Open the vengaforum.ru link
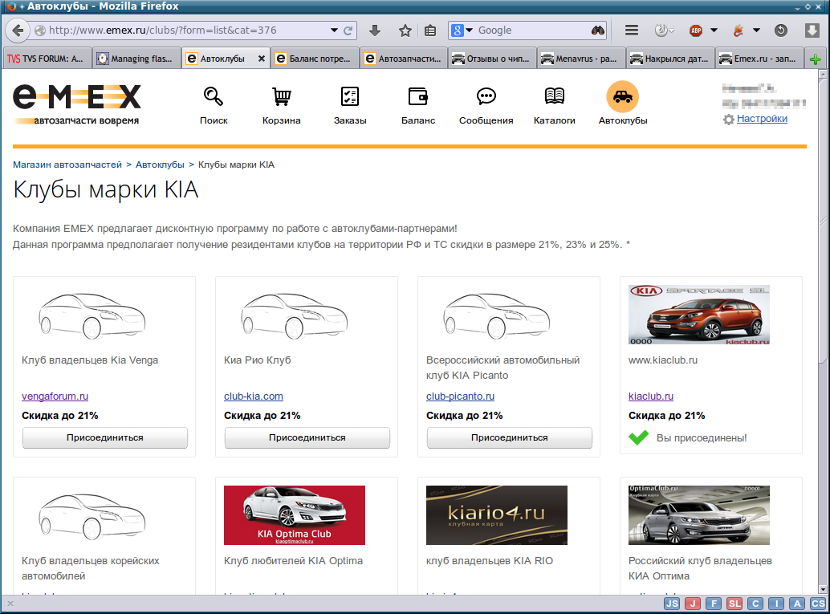The height and width of the screenshot is (614, 830). click(55, 396)
